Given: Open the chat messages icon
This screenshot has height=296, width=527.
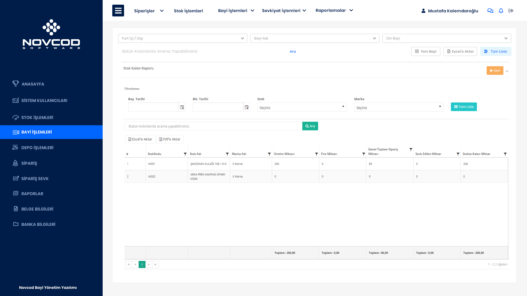Looking at the screenshot, I should point(490,11).
